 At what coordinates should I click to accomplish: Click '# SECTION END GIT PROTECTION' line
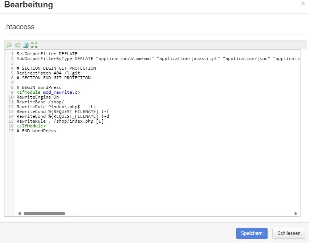coord(54,78)
